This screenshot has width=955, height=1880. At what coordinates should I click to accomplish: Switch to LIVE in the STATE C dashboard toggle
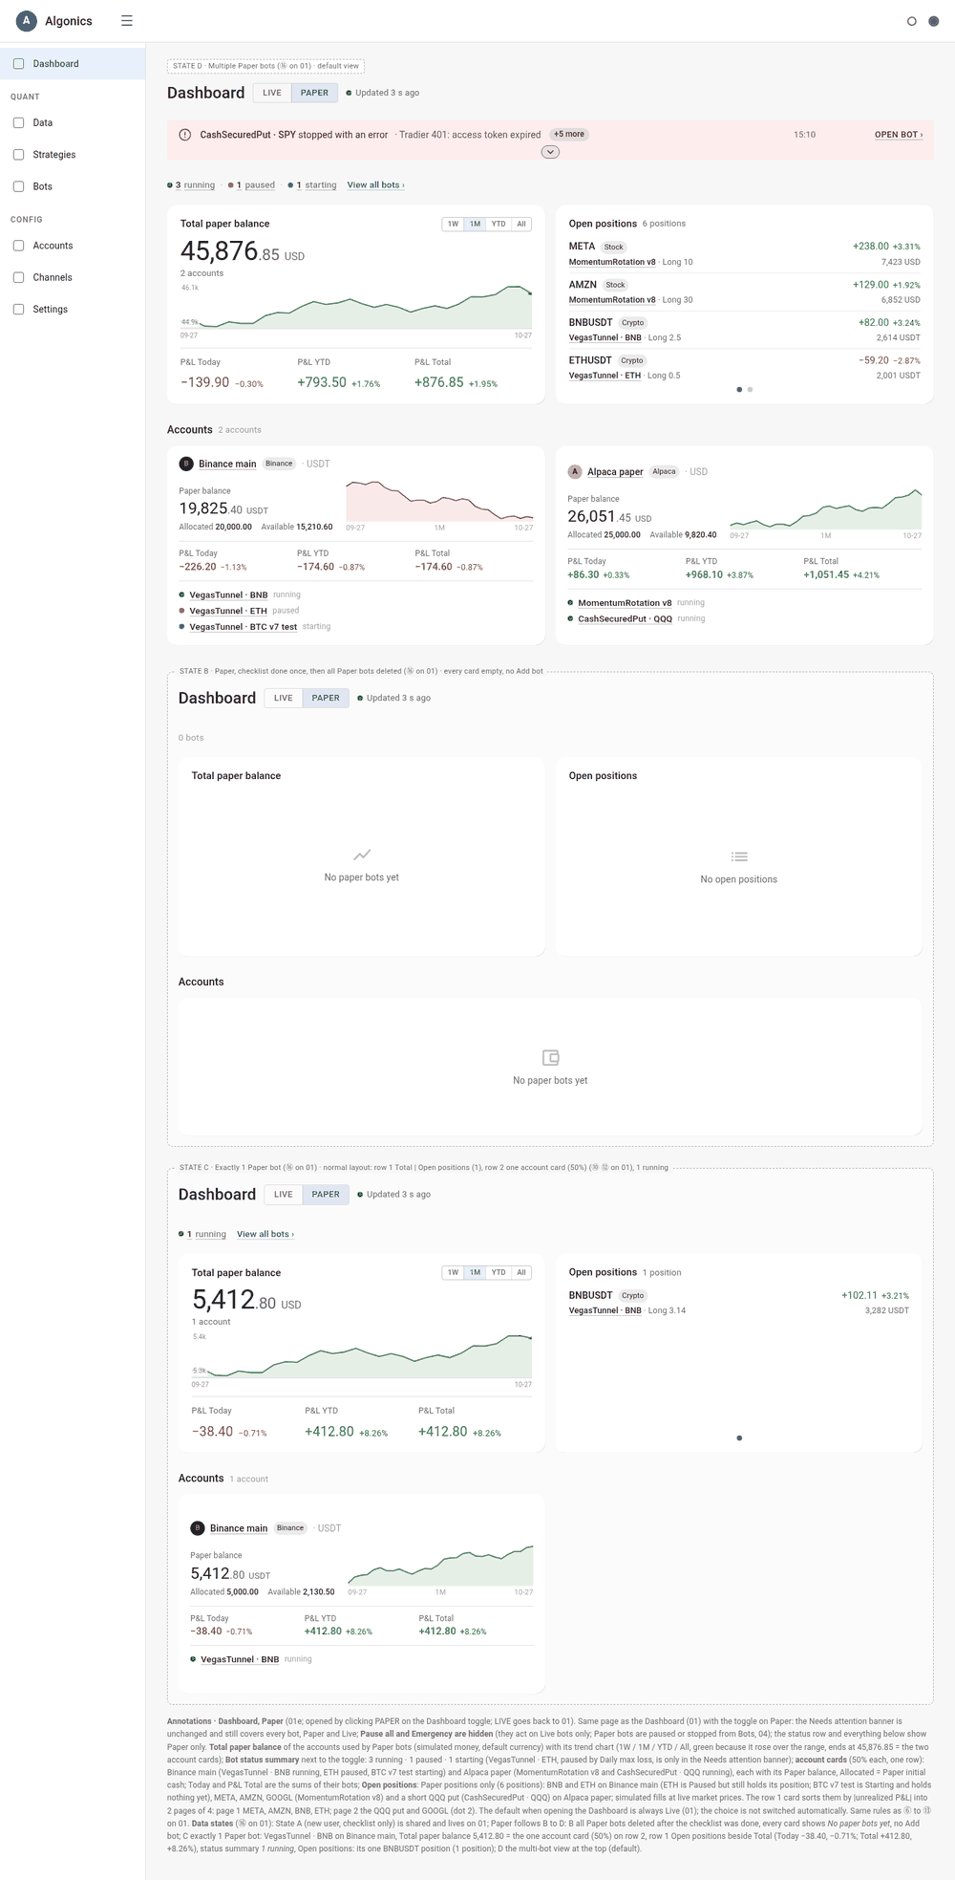(284, 1195)
